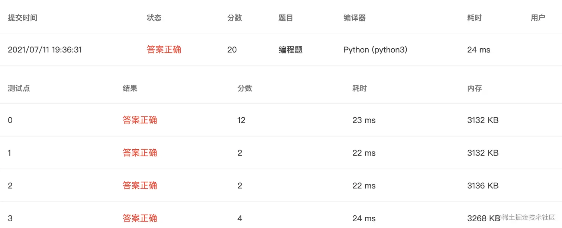Select test point 1 row number
The width and height of the screenshot is (562, 228).
(x=10, y=153)
